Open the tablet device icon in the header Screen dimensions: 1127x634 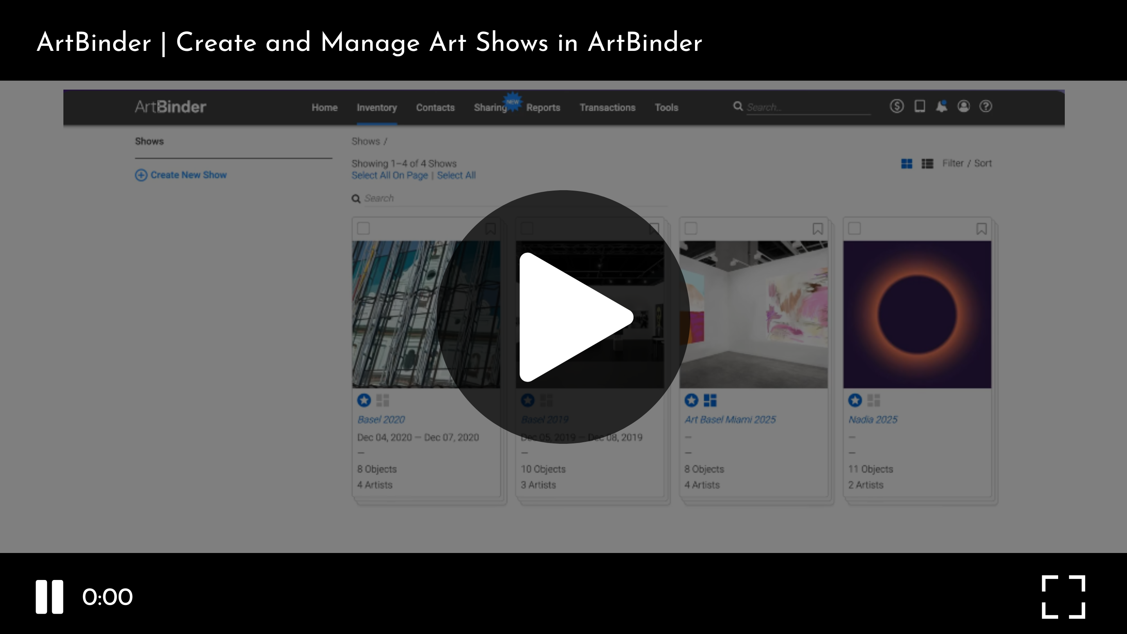click(920, 106)
